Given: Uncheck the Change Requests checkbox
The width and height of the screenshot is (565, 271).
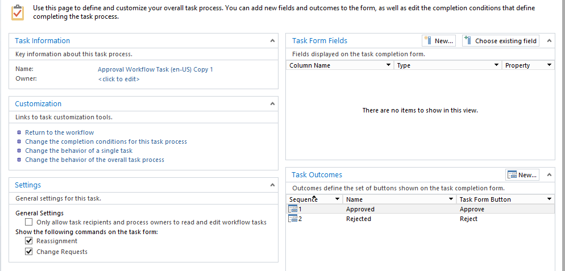Looking at the screenshot, I should [x=29, y=252].
